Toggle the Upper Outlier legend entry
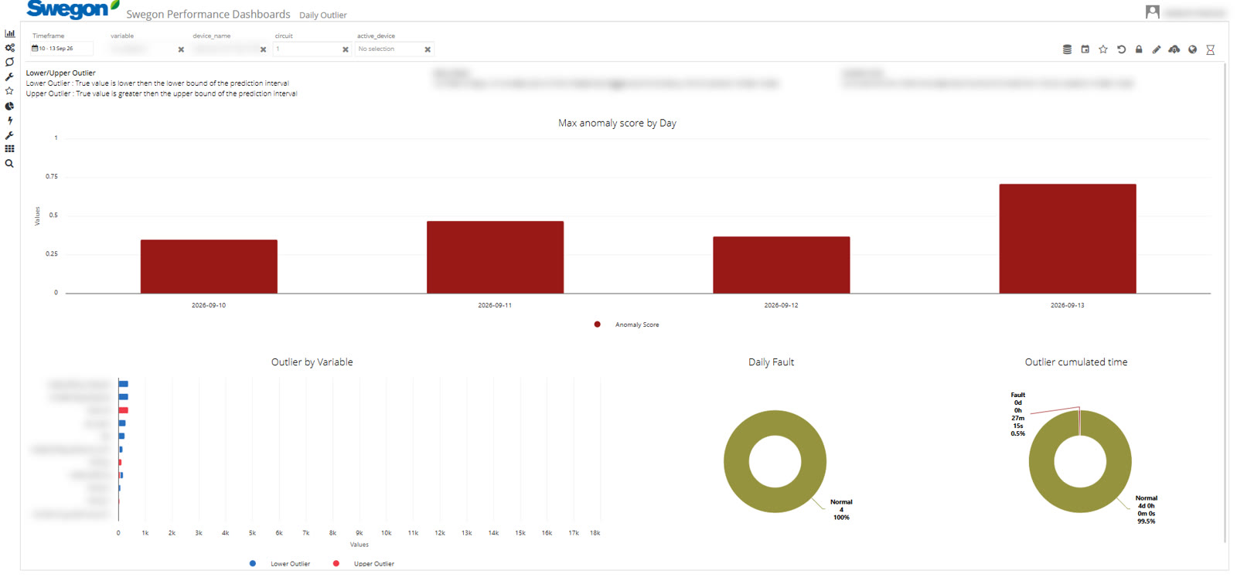Screen dimensions: 1237x584 (x=363, y=564)
